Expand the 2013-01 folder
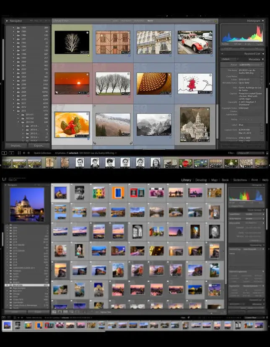The height and width of the screenshot is (347, 270). [x=18, y=115]
